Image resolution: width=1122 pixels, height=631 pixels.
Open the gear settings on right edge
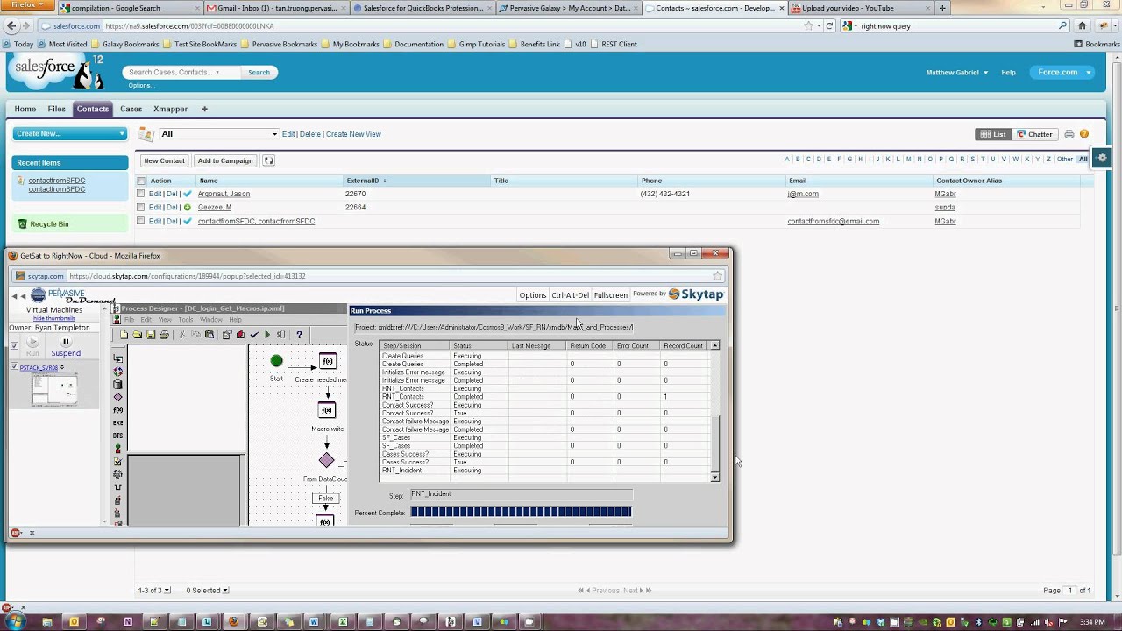[x=1103, y=159]
